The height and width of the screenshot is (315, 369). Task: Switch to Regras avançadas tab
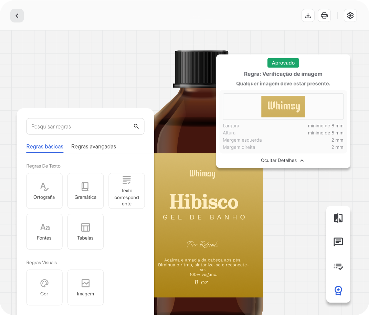[x=94, y=146]
